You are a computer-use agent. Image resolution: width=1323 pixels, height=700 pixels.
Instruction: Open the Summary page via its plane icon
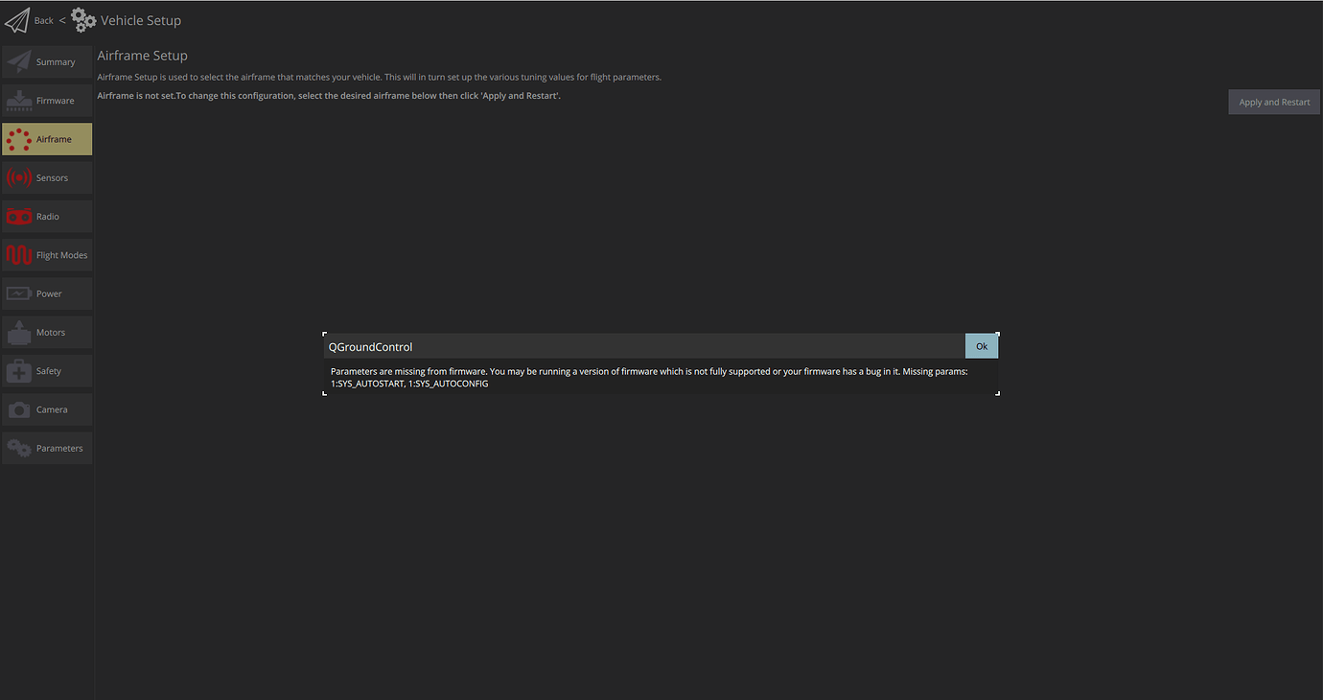point(19,62)
